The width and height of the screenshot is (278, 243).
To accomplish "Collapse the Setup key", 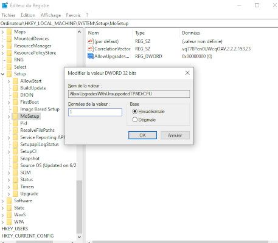I will pyautogui.click(x=2, y=74).
